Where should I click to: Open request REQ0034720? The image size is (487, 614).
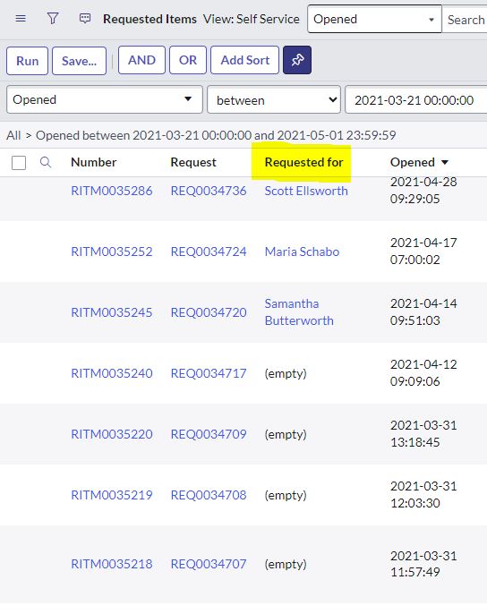click(x=209, y=312)
